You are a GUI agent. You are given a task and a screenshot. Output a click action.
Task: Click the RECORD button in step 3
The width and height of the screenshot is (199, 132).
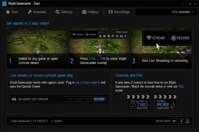(x=180, y=38)
